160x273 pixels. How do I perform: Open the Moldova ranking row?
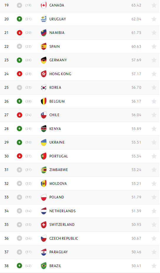pyautogui.click(x=80, y=183)
